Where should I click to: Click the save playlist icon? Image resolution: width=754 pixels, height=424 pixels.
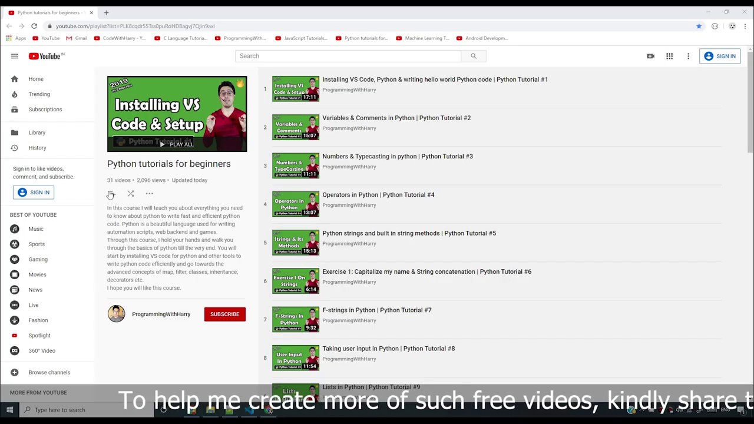111,194
